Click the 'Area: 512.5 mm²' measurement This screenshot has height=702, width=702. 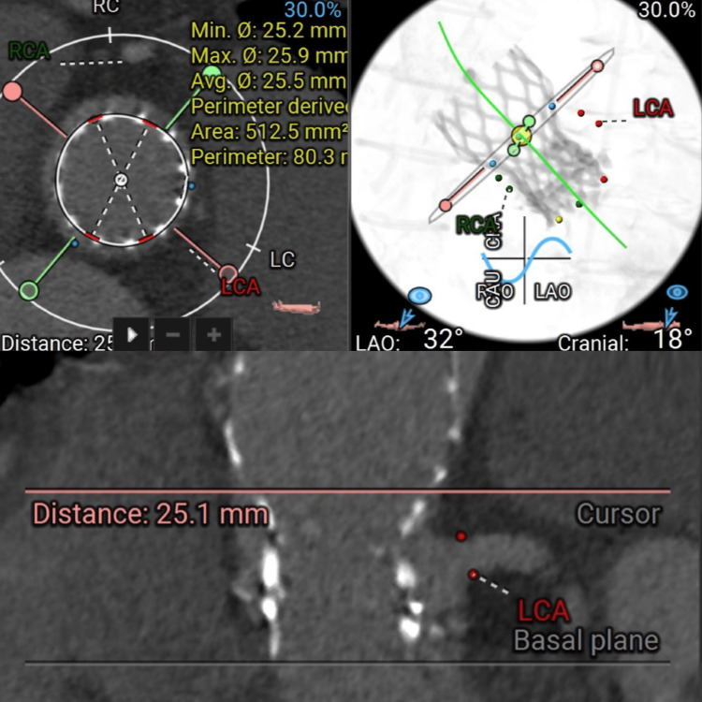point(269,132)
